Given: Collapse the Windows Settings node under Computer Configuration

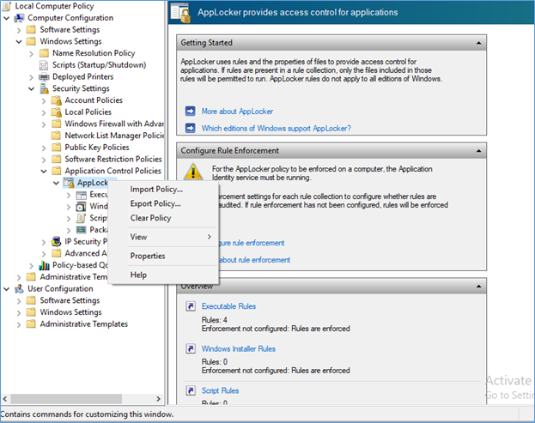Looking at the screenshot, I should [x=19, y=41].
